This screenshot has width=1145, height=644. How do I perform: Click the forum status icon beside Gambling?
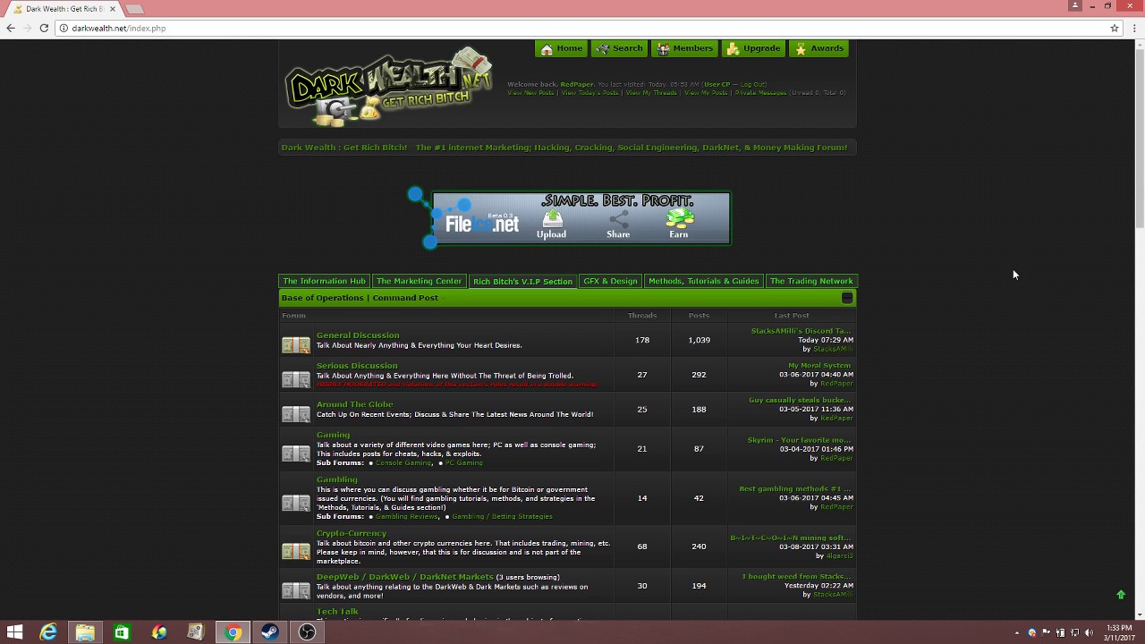tap(296, 503)
